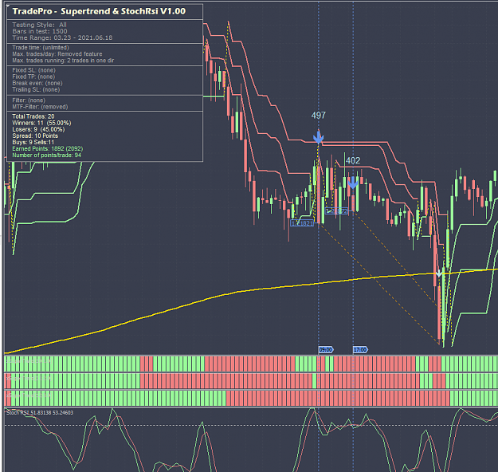498x472 pixels.
Task: Click the middle supertrend histogram bar row
Action: (x=251, y=381)
